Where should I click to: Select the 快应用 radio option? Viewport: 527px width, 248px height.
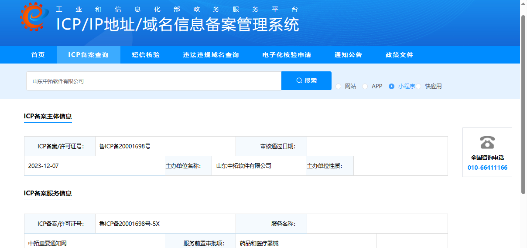pyautogui.click(x=418, y=87)
